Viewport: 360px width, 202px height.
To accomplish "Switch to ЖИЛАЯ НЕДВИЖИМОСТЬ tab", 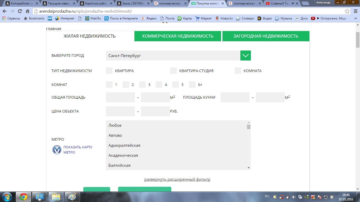I will coord(90,36).
